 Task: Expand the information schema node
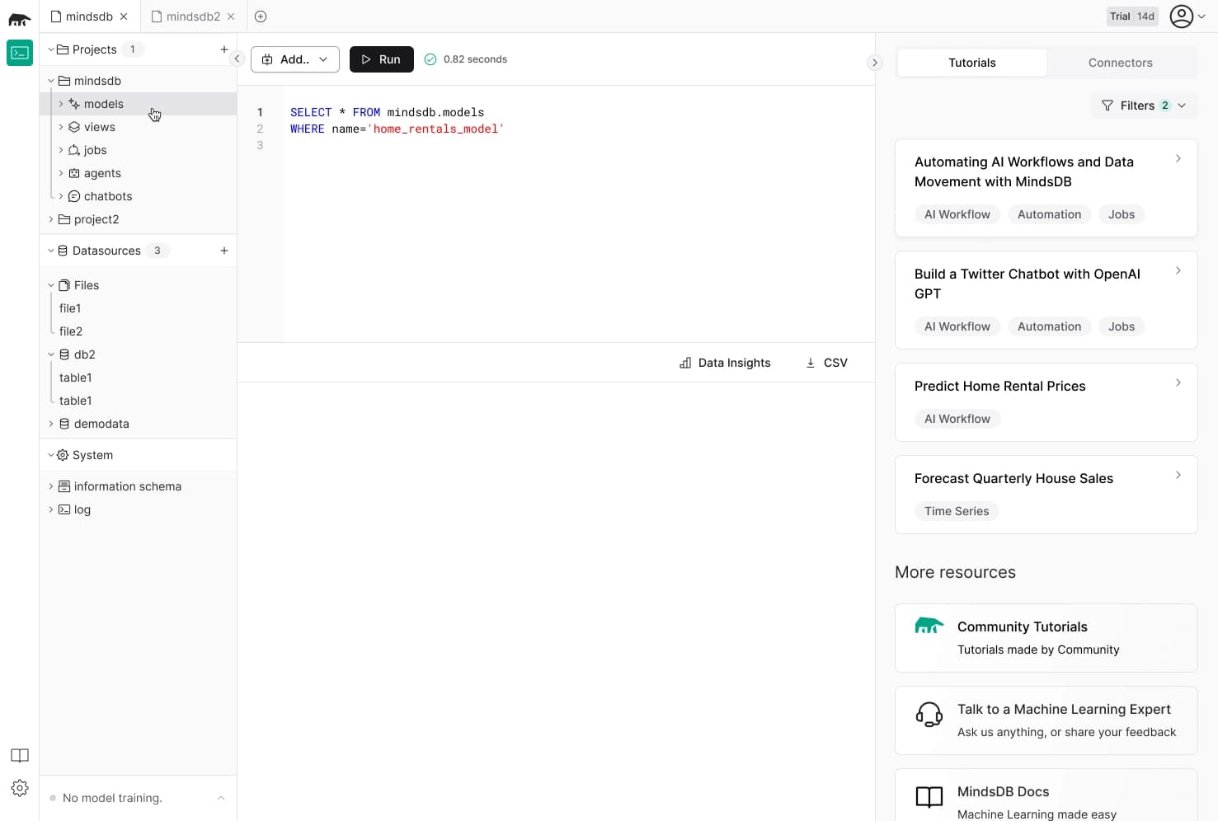pos(50,486)
